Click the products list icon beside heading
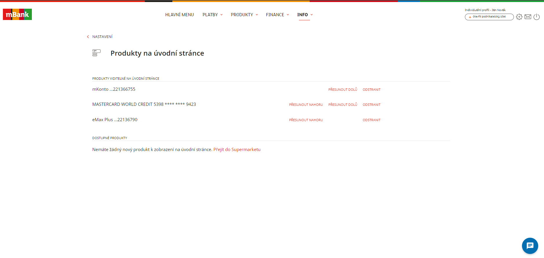This screenshot has height=258, width=544. tap(96, 53)
